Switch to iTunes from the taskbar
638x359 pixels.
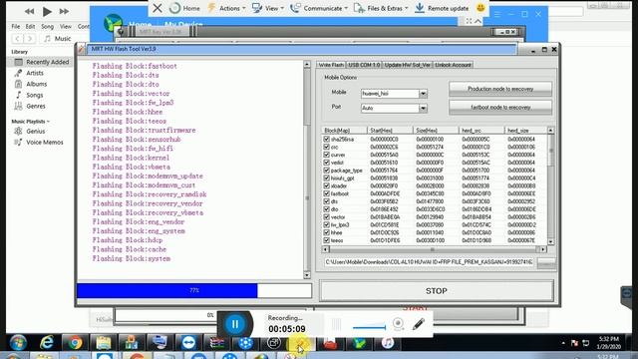388,343
